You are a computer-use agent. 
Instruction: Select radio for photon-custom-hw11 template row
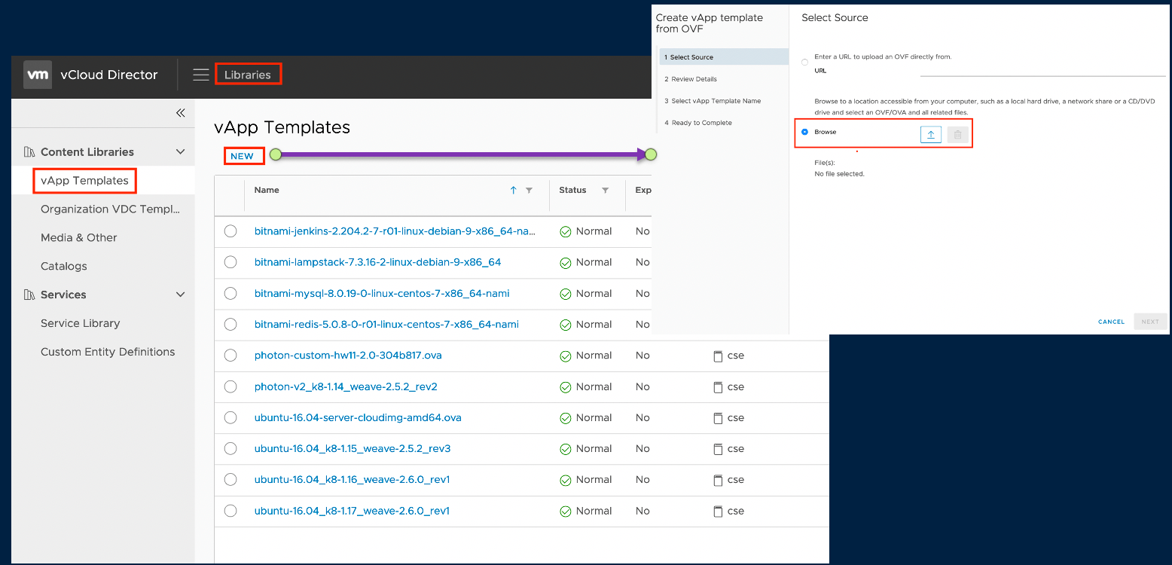click(230, 356)
